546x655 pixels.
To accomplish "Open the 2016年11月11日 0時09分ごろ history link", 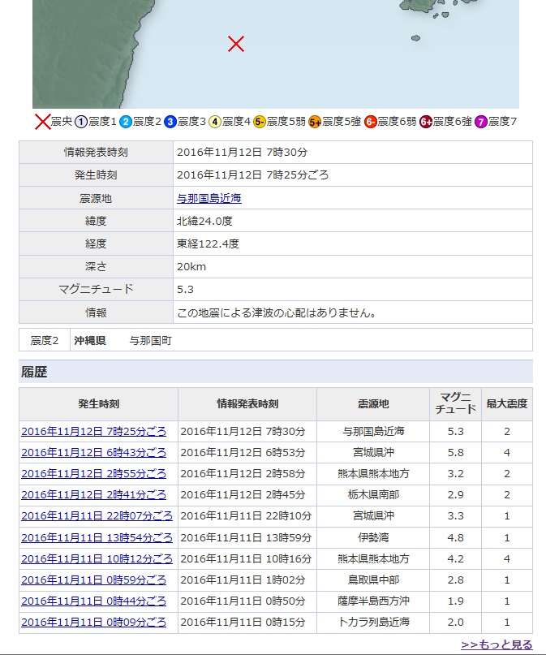I will (93, 622).
